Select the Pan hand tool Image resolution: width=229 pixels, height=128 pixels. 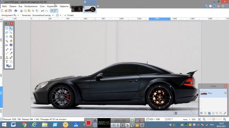11,41
